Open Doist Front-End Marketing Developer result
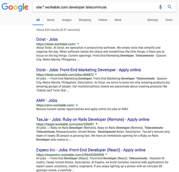The image size is (179, 172). click(89, 70)
